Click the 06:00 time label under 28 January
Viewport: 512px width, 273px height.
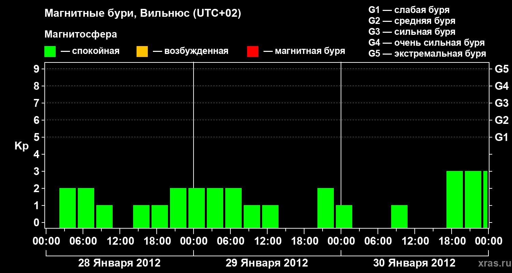point(83,241)
